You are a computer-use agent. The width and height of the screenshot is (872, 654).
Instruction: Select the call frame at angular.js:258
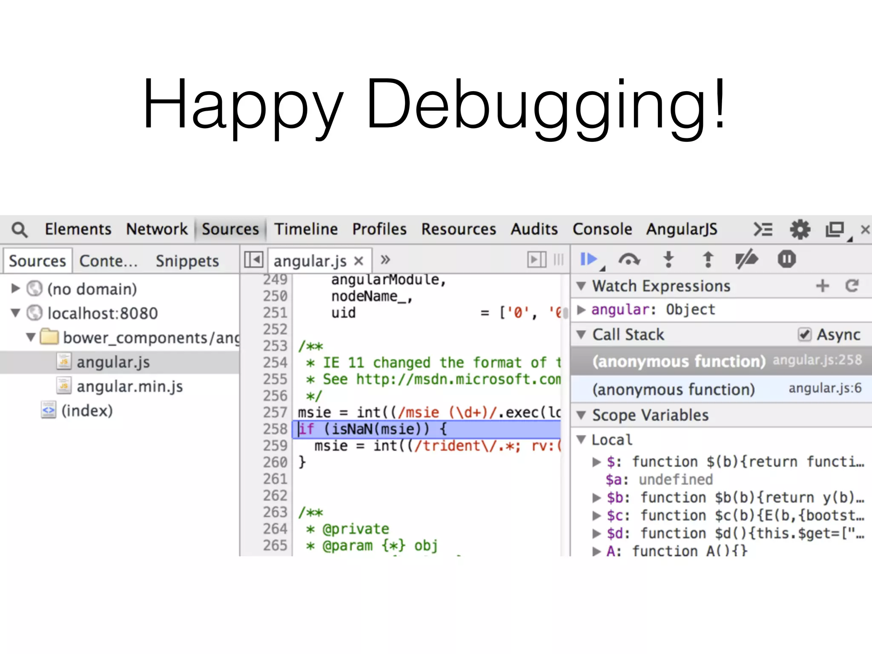pos(721,361)
